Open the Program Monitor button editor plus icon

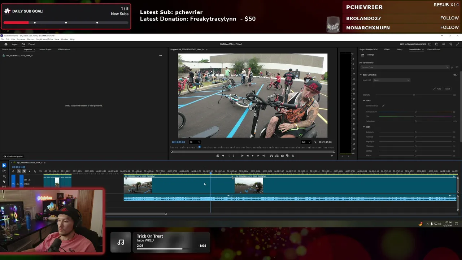coord(332,156)
